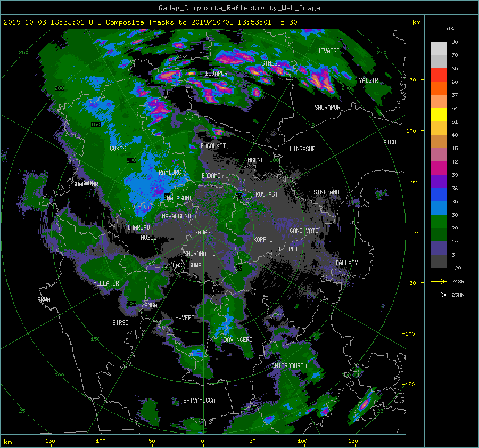Click the SHIVAMOGGA city label
479x448 pixels.
[199, 400]
